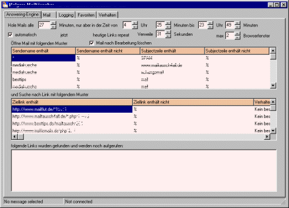
Task: Toggle Mail nach Bearbeitung löschen checkbox
Action: click(x=92, y=43)
